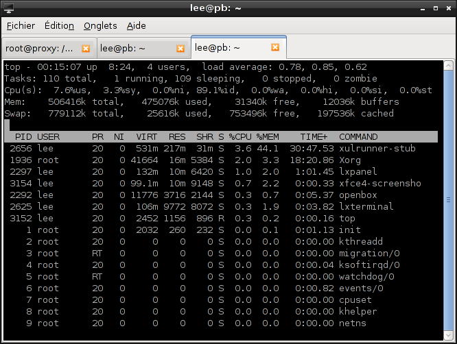This screenshot has height=344, width=457.
Task: Open the Édition menu
Action: [x=58, y=26]
